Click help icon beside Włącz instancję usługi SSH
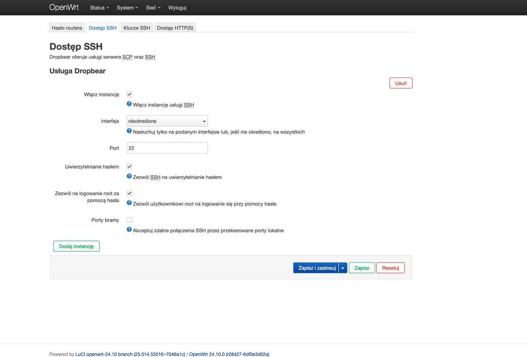The height and width of the screenshot is (357, 527). point(129,104)
